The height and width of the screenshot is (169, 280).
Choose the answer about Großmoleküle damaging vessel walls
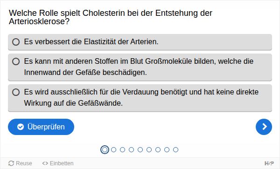click(140, 67)
